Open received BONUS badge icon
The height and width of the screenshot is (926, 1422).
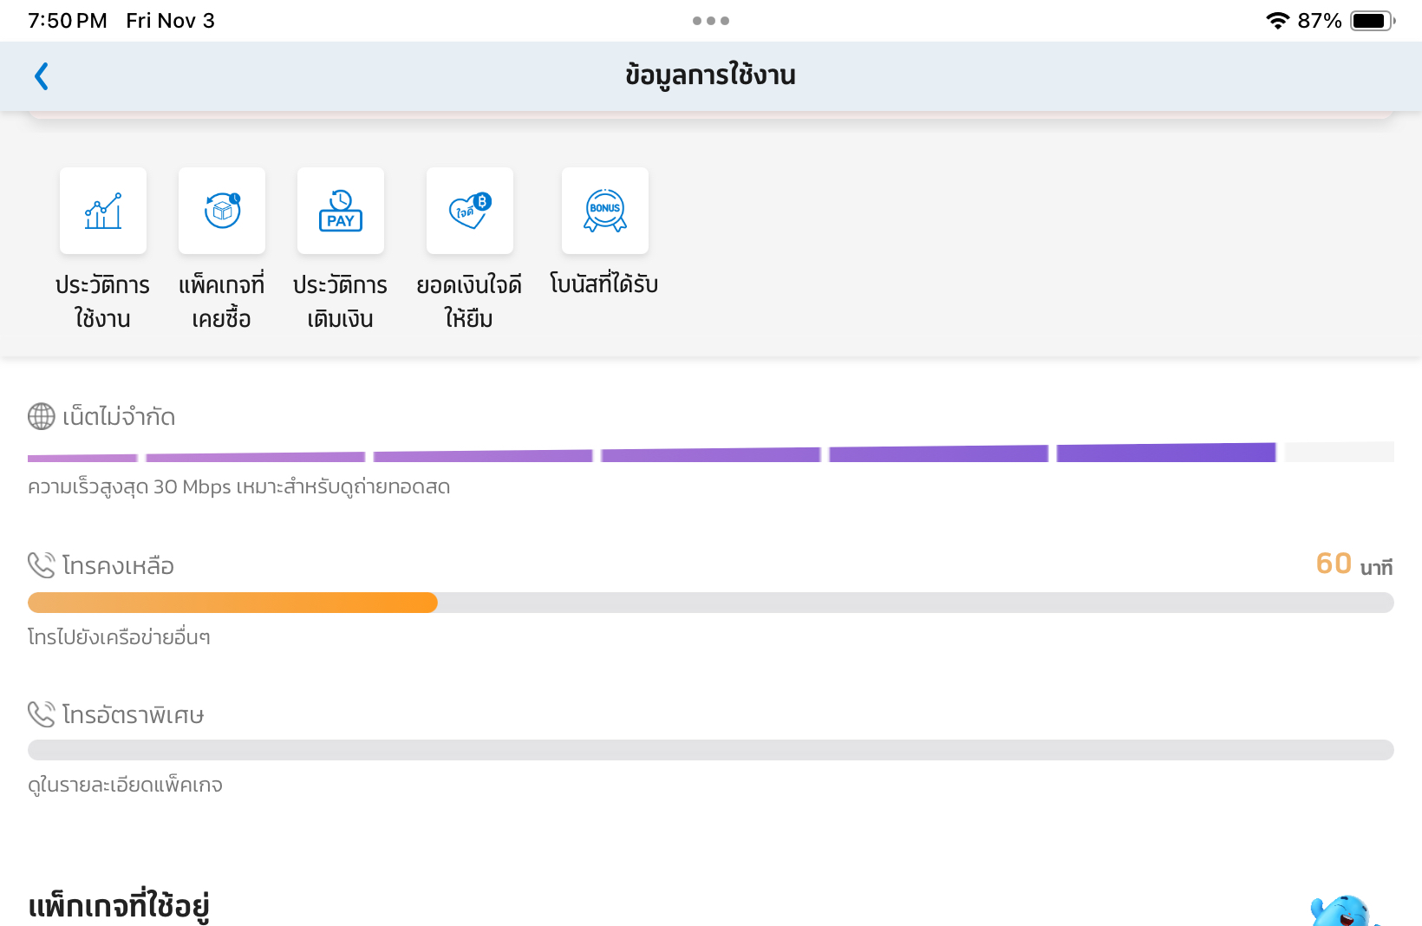[605, 211]
